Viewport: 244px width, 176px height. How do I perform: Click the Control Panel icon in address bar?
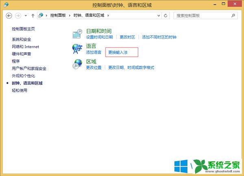point(41,15)
